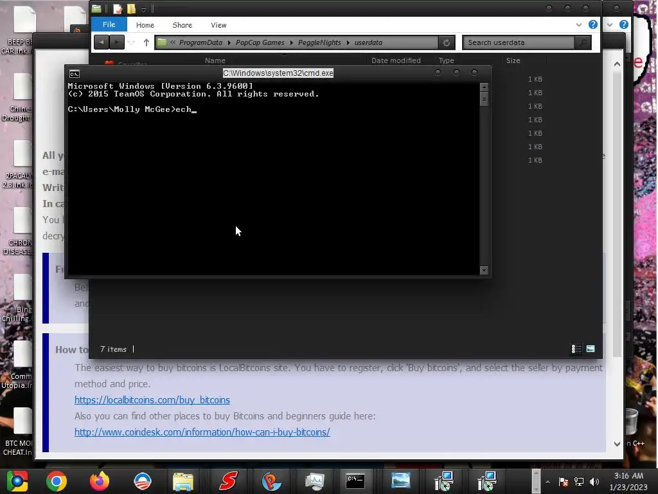Click Explorer's Back navigation arrow
658x494 pixels.
101,42
